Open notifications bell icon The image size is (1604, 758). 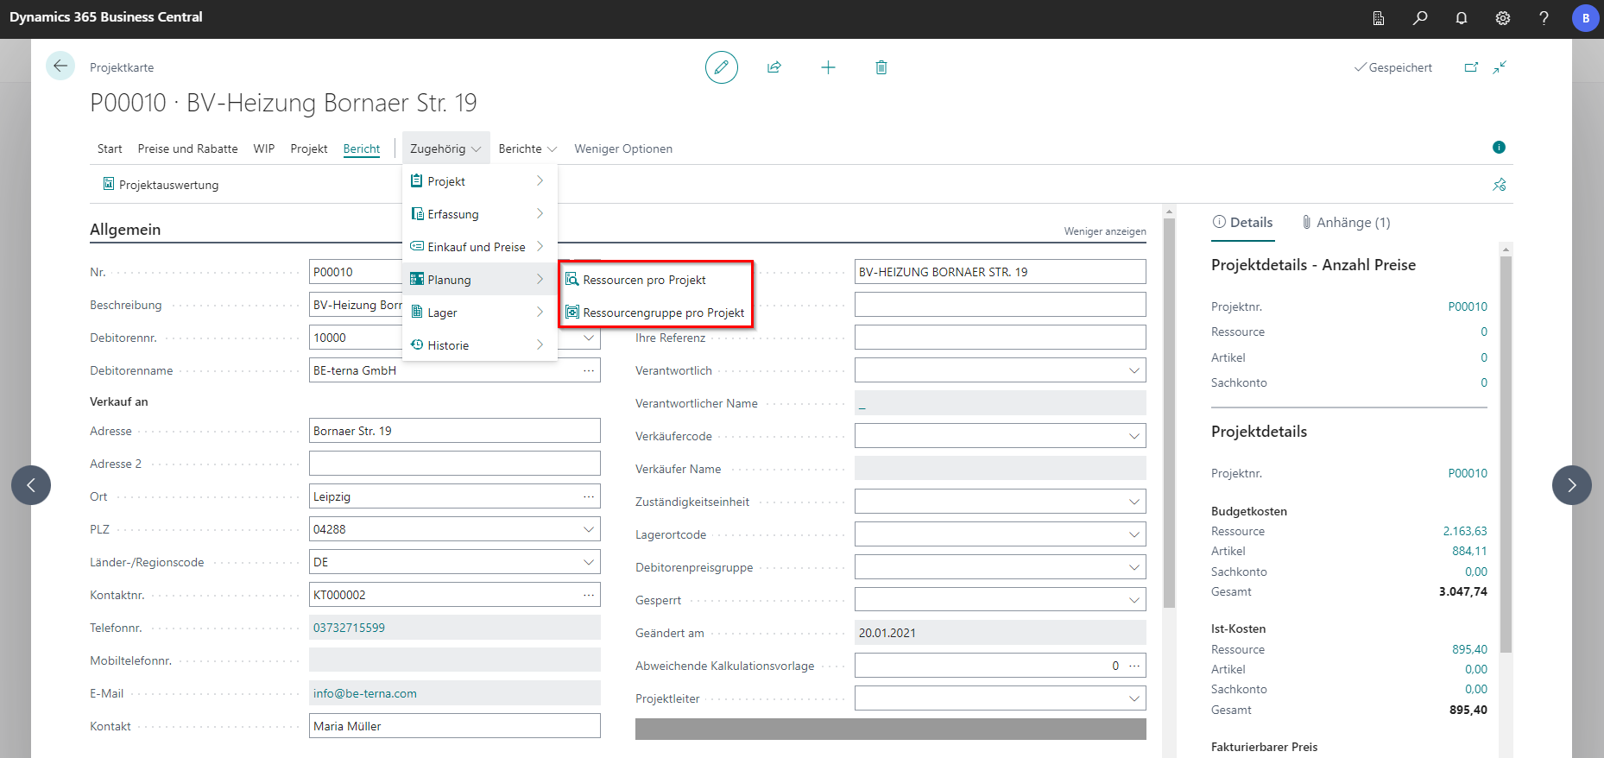click(x=1462, y=18)
